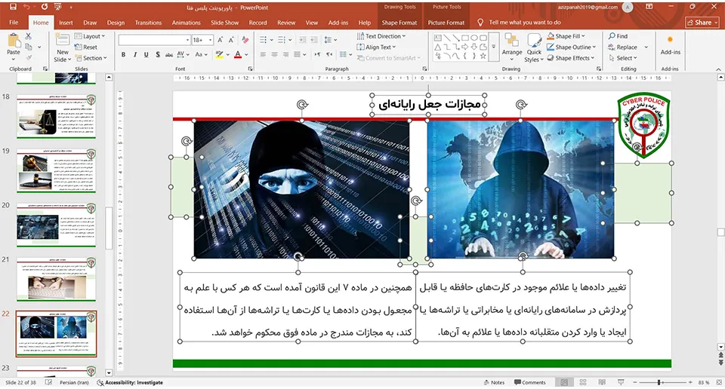Screen dimensions: 725x389
Task: Switch to the Insert tab
Action: point(66,22)
